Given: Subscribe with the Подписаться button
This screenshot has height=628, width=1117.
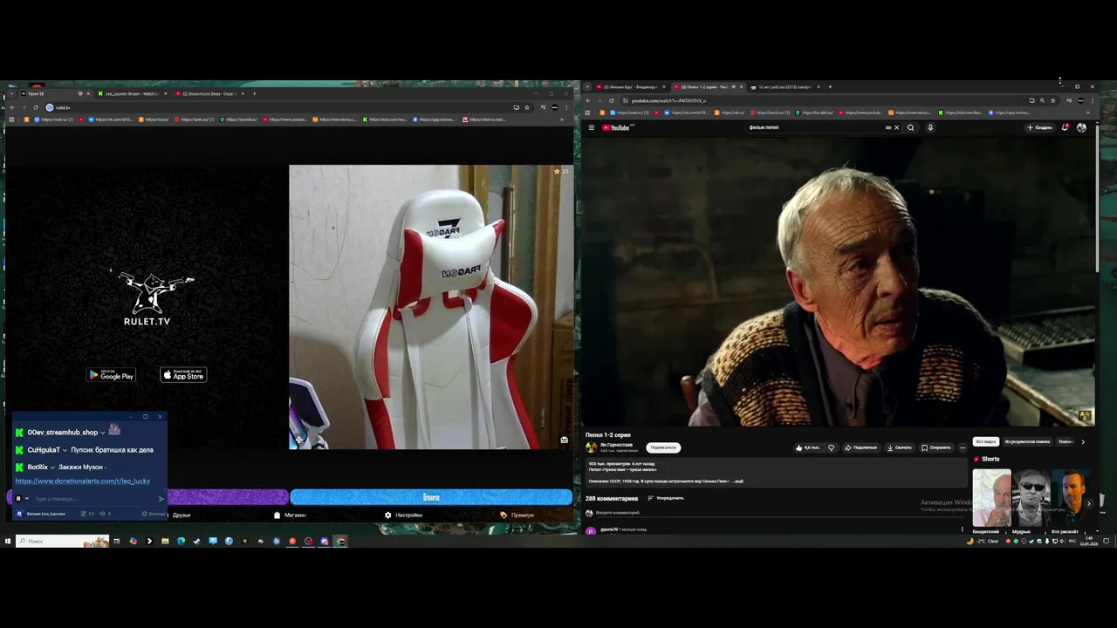Looking at the screenshot, I should coord(663,447).
